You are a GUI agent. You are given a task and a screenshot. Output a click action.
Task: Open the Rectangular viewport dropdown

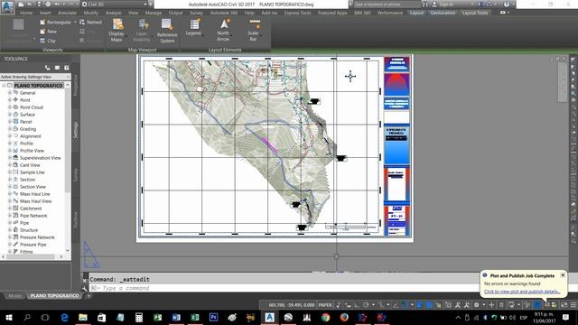click(x=75, y=22)
